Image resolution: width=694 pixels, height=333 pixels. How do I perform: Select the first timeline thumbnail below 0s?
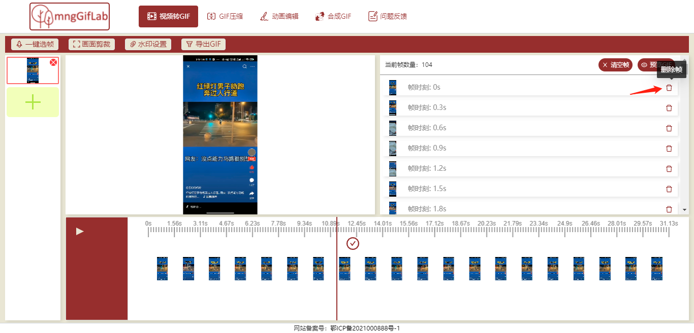tap(162, 269)
